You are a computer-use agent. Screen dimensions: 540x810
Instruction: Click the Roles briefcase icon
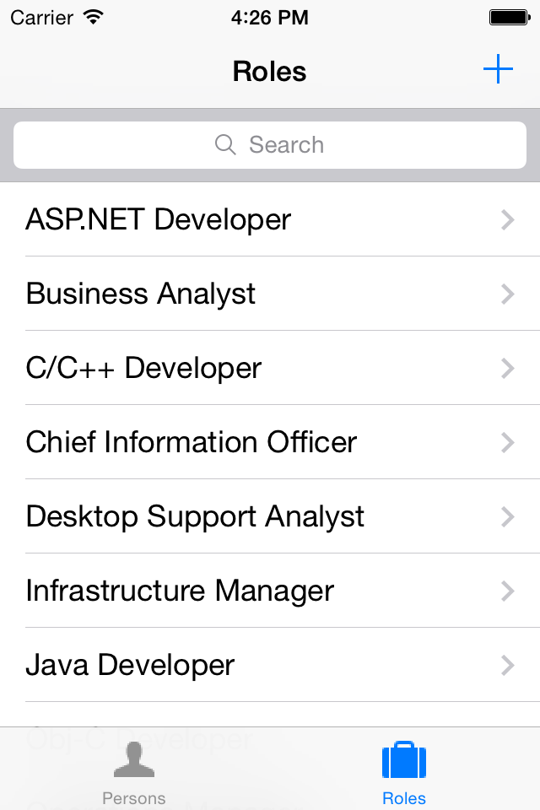pos(404,759)
